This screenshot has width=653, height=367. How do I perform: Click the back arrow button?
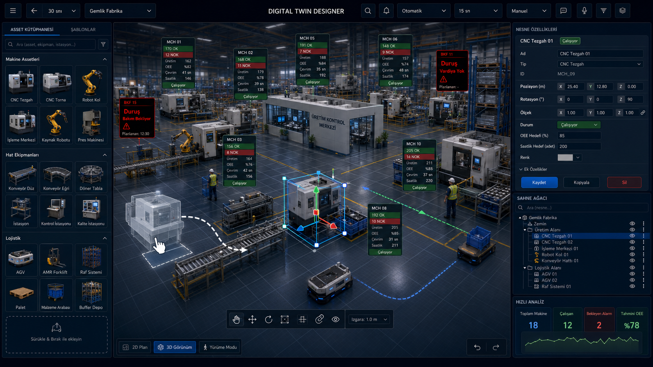point(34,11)
